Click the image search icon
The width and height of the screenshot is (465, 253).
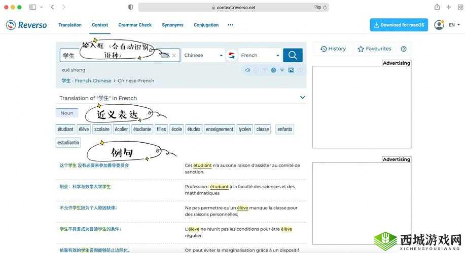click(291, 70)
